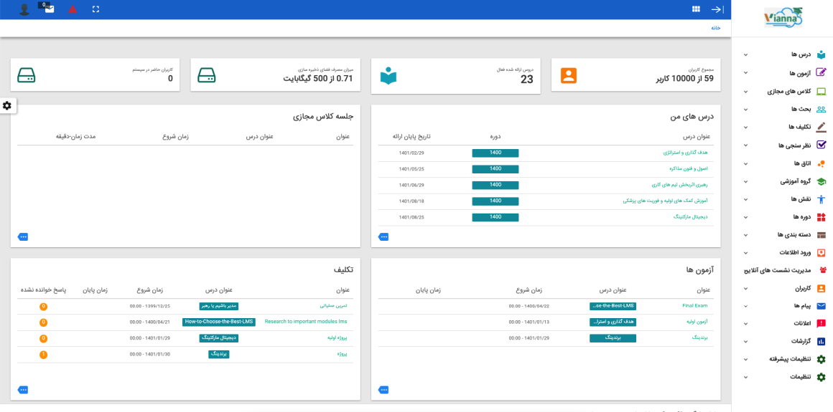Image resolution: width=833 pixels, height=412 pixels.
Task: Open the دیجیتال مارکتینگ course link
Action: pos(690,217)
